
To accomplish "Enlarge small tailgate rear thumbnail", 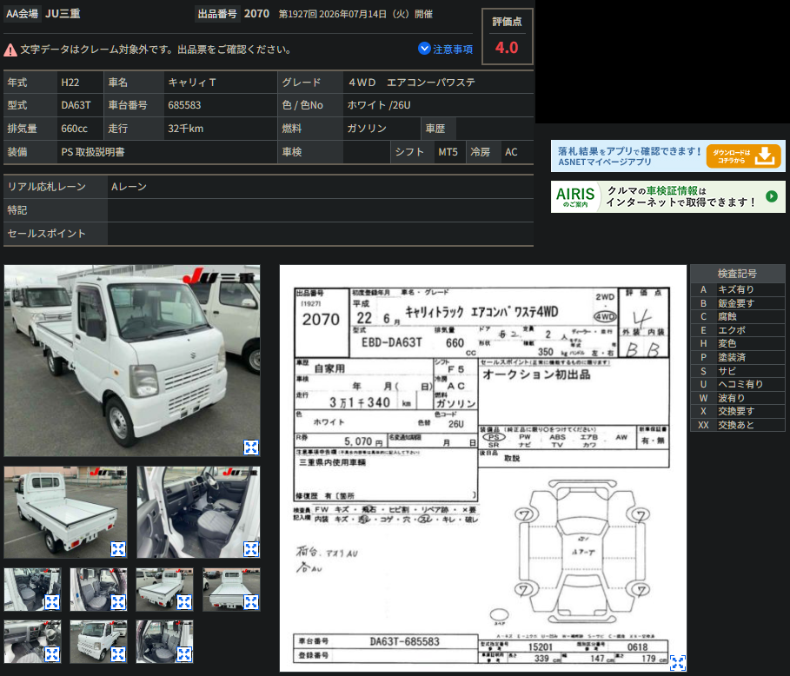I will coord(251,602).
